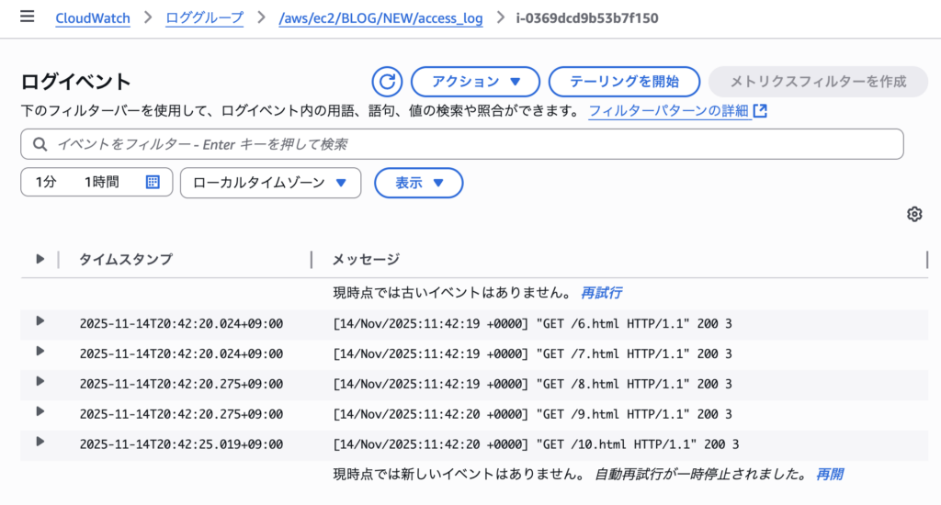Open the アクション dropdown menu
The height and width of the screenshot is (505, 941).
point(476,82)
